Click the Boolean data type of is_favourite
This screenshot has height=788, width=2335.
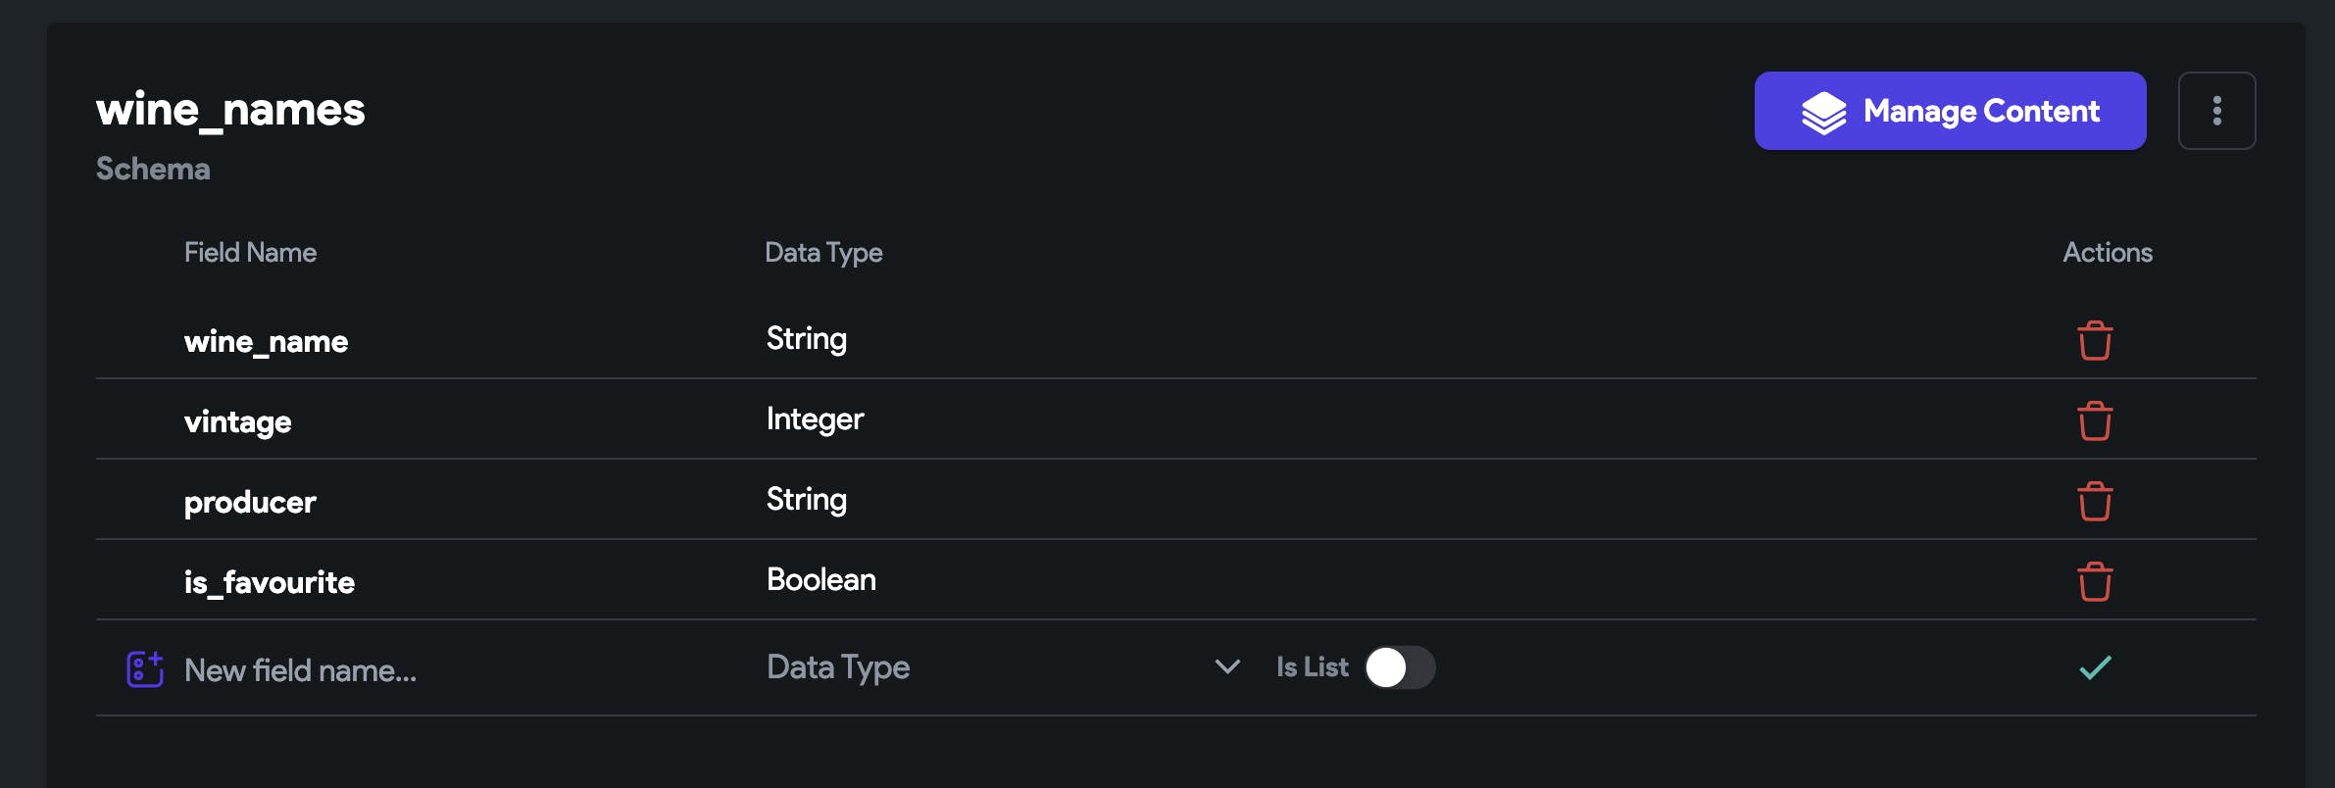click(820, 580)
